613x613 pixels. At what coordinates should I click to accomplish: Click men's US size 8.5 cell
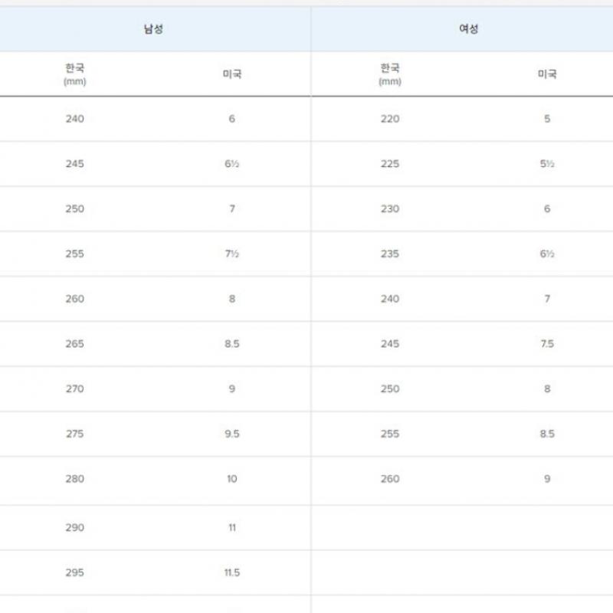[x=232, y=344]
